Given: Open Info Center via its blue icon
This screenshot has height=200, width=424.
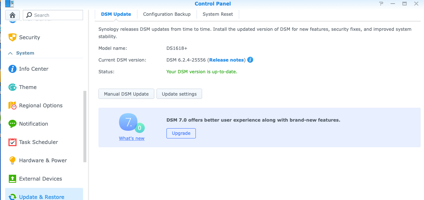Looking at the screenshot, I should (x=12, y=69).
